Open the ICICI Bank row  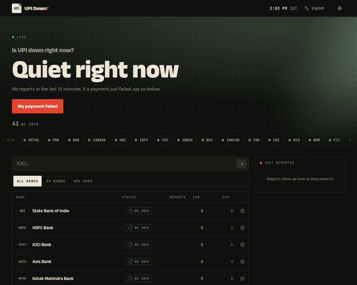point(130,245)
